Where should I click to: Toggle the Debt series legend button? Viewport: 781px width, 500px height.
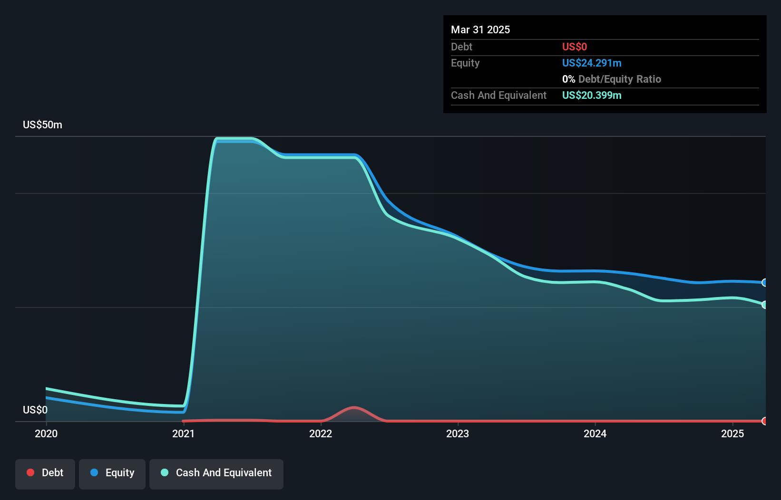click(x=45, y=474)
